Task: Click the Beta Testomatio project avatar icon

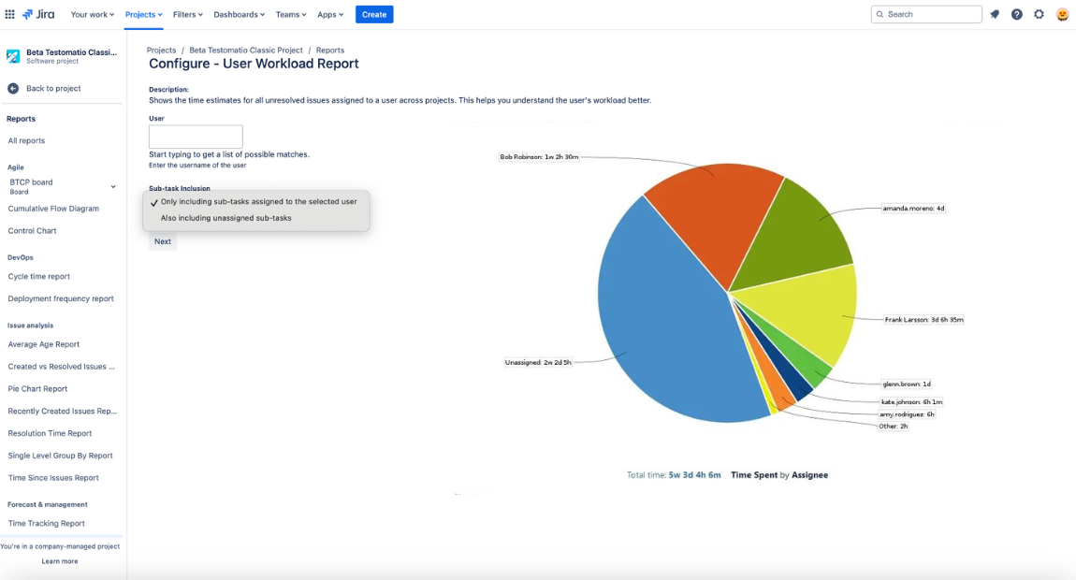Action: 12,56
